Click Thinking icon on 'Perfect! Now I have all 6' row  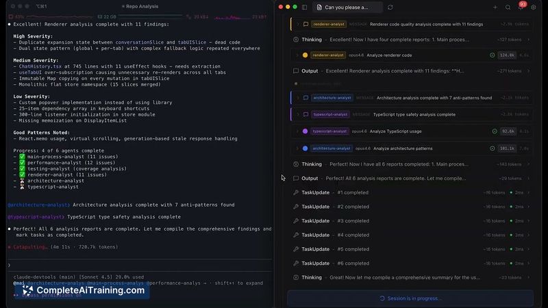296,164
